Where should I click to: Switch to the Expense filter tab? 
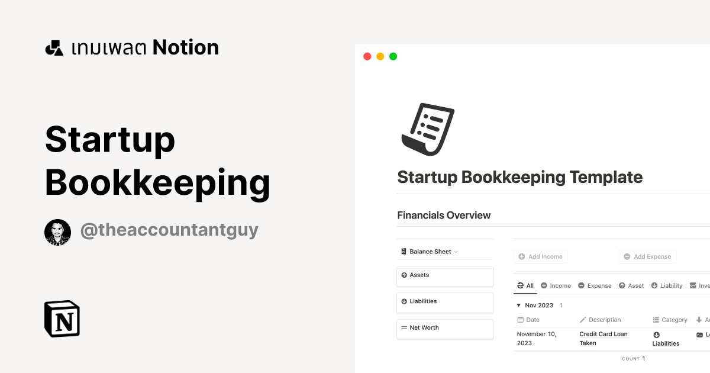tap(595, 285)
